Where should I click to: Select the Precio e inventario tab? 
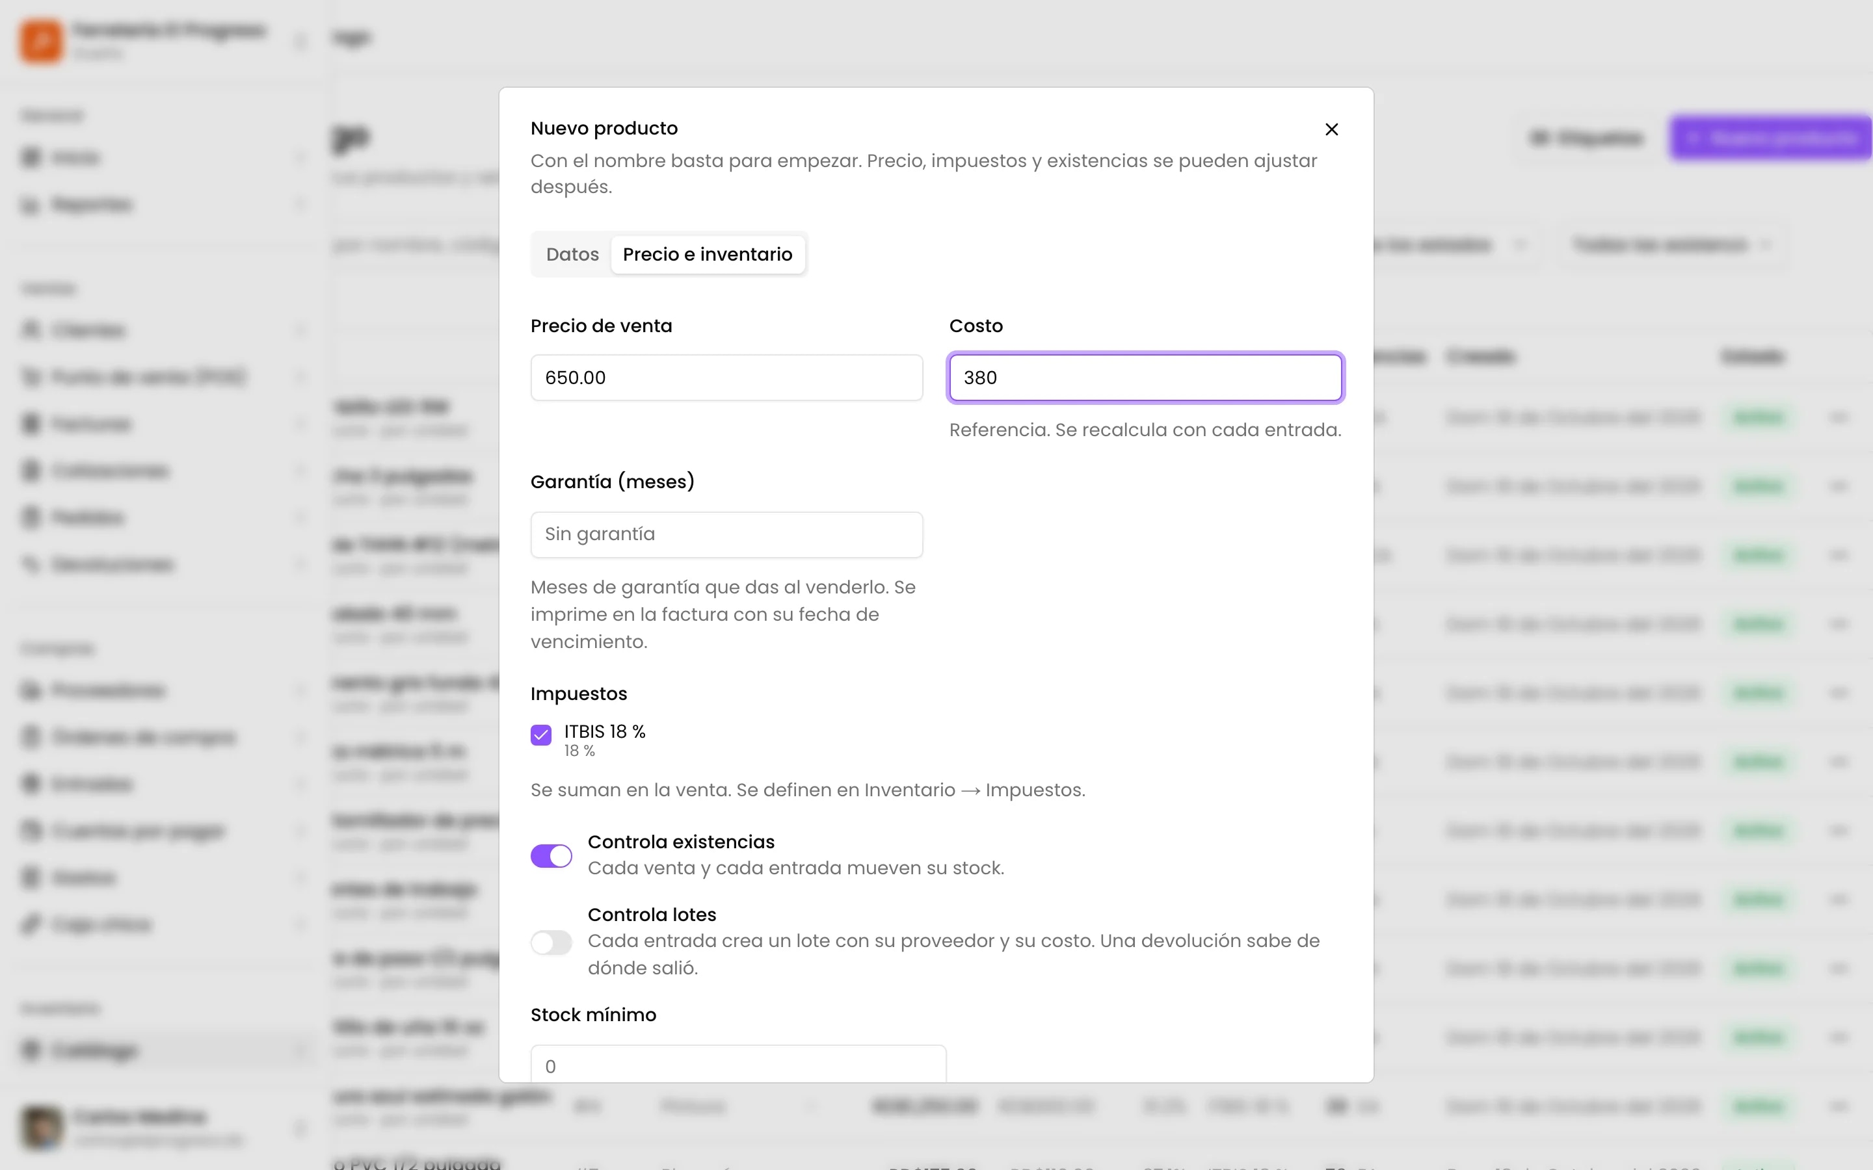[x=708, y=255]
